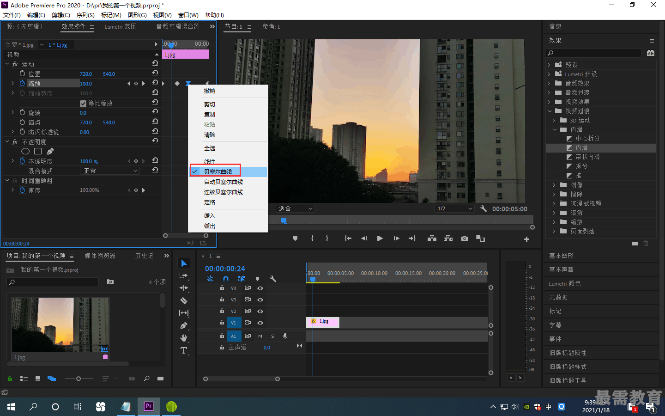This screenshot has height=416, width=665.
Task: Open the 混合模式 dropdown showing 正常
Action: tap(110, 171)
